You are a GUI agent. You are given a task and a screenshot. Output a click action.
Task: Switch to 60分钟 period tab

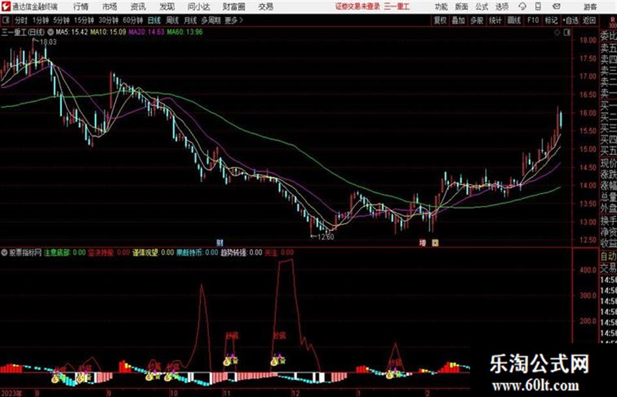[133, 20]
